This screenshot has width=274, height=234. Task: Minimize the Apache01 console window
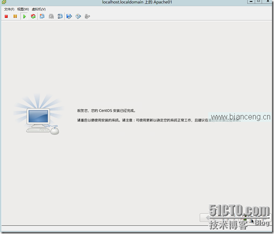pyautogui.click(x=251, y=1)
